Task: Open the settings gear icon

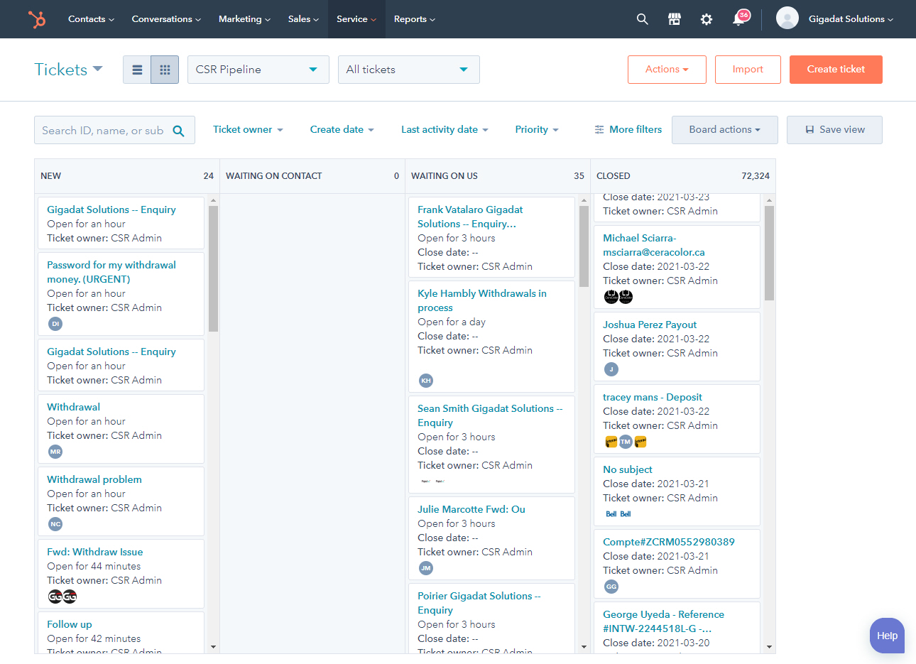Action: point(706,19)
